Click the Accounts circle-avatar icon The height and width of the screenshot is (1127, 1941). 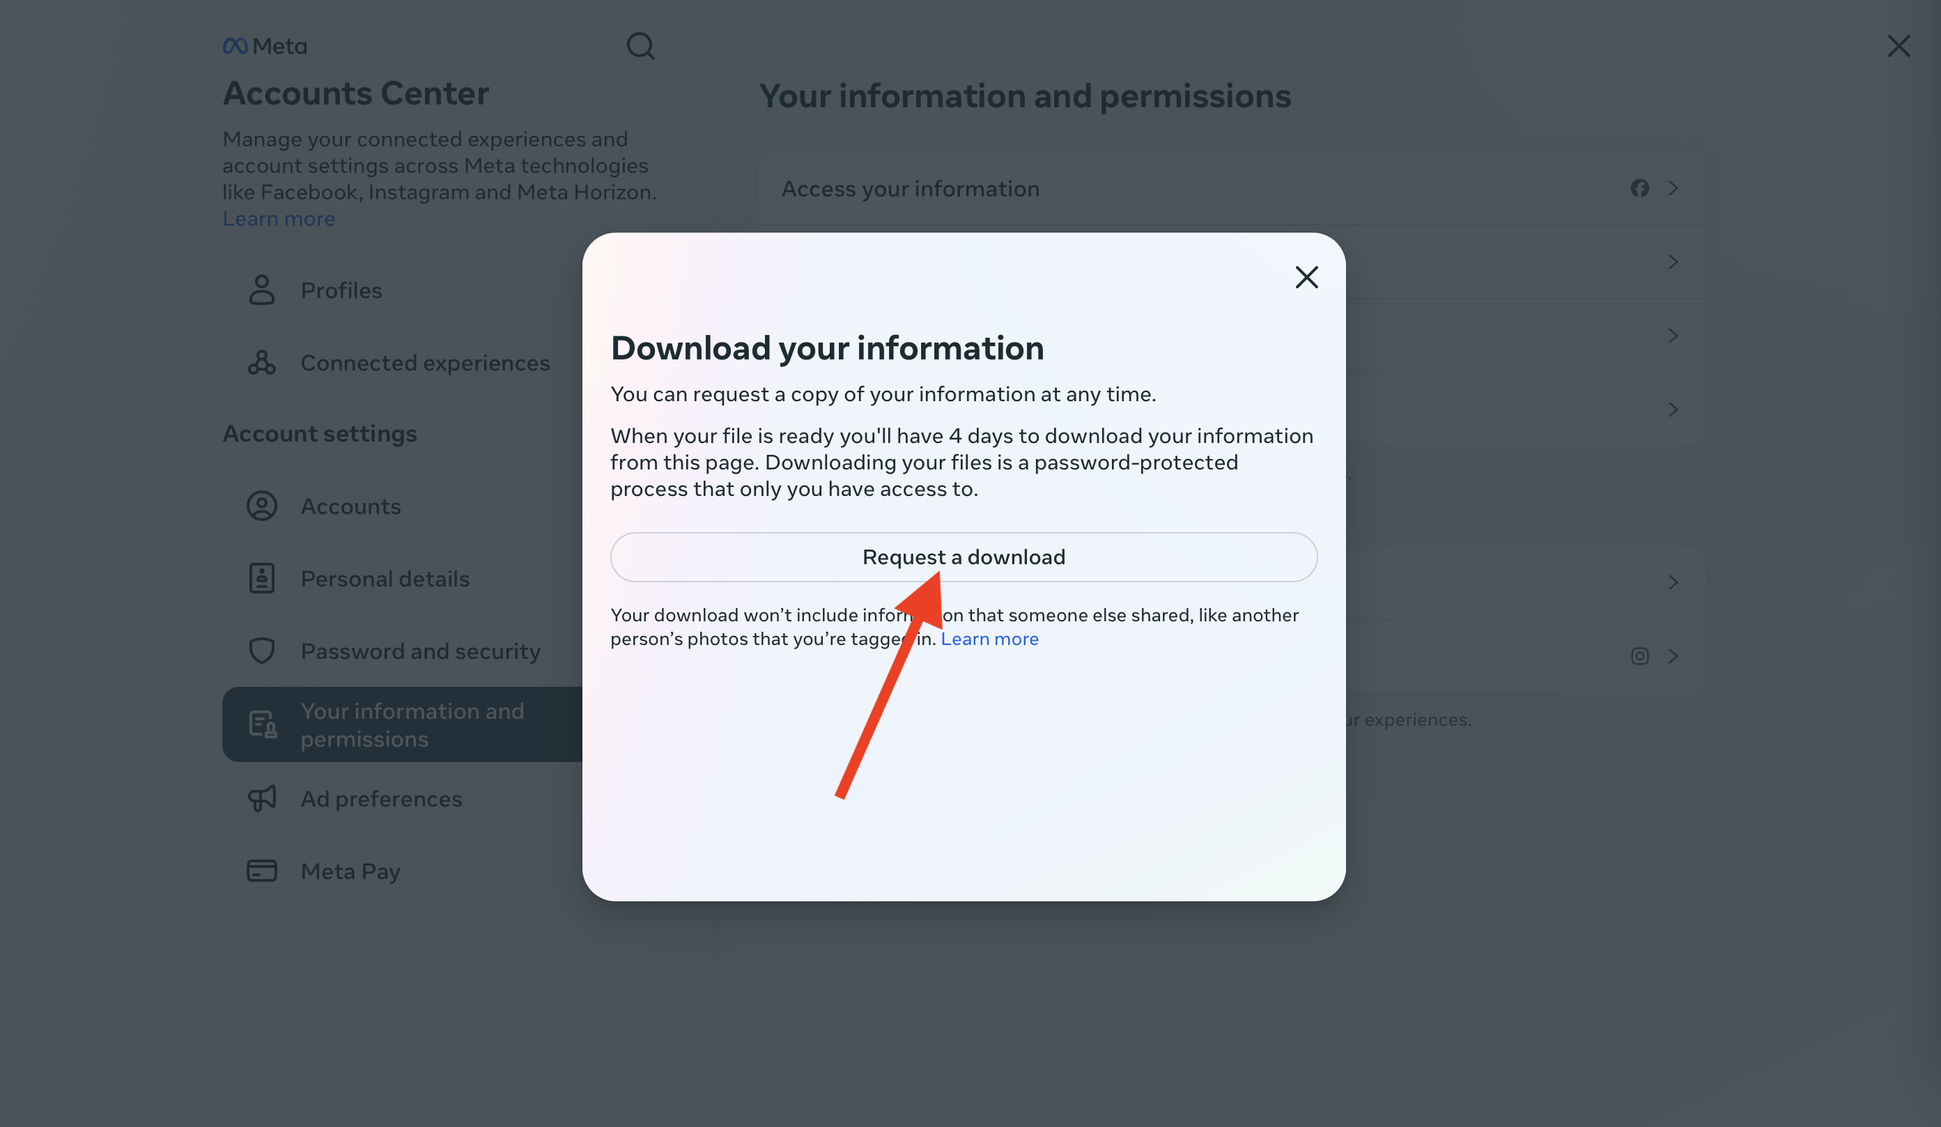(x=262, y=506)
